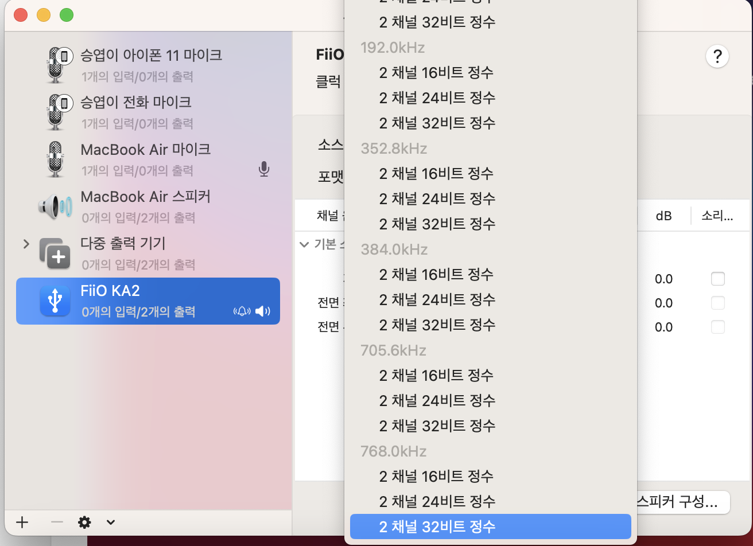Choose 2 채널 32비트 정수 under 384.0kHz
The width and height of the screenshot is (753, 546).
(x=491, y=325)
